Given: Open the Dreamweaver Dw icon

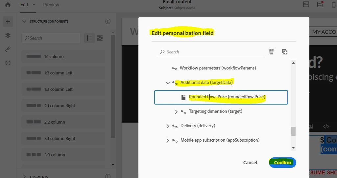Looking at the screenshot, I should 306,5.
